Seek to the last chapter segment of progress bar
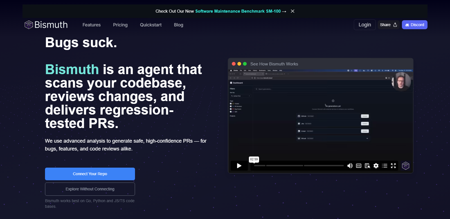Image resolution: width=450 pixels, height=219 pixels. point(324,166)
